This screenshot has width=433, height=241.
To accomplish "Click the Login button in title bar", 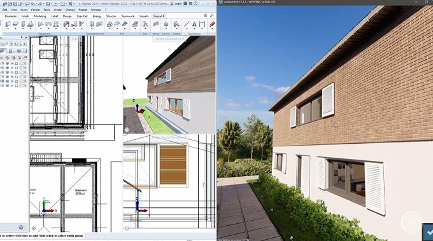I will (x=178, y=4).
